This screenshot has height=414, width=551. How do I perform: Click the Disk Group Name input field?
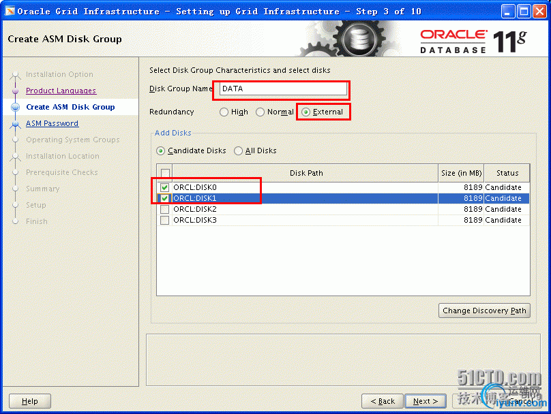click(283, 89)
